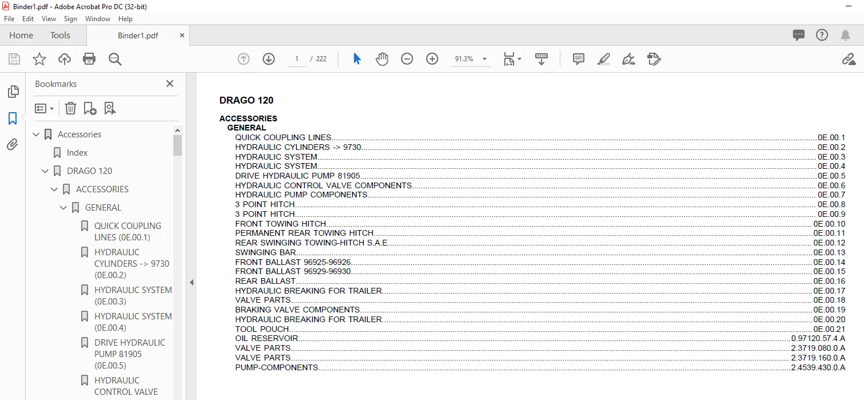864x400 pixels.
Task: Switch to the Tools tab
Action: tap(60, 35)
